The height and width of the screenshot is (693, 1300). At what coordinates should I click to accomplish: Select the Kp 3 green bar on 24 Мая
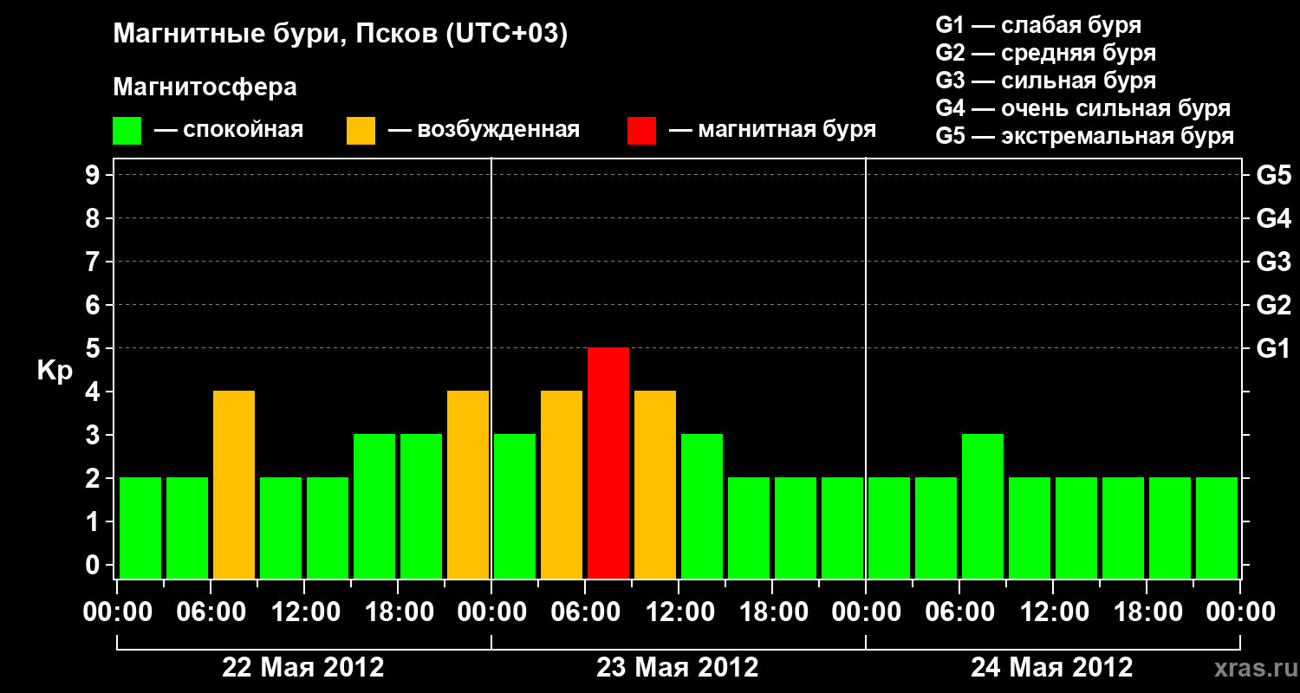(983, 506)
